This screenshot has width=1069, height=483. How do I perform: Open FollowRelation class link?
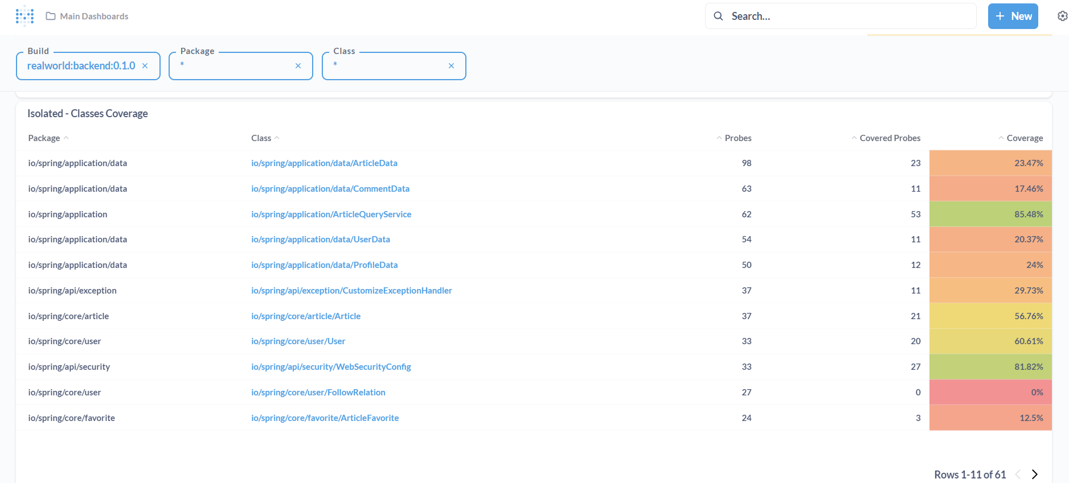tap(318, 393)
